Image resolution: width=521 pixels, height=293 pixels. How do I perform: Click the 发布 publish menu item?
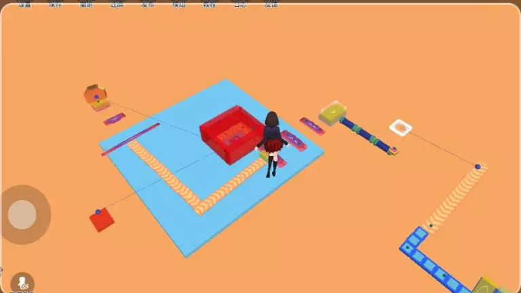tap(147, 4)
